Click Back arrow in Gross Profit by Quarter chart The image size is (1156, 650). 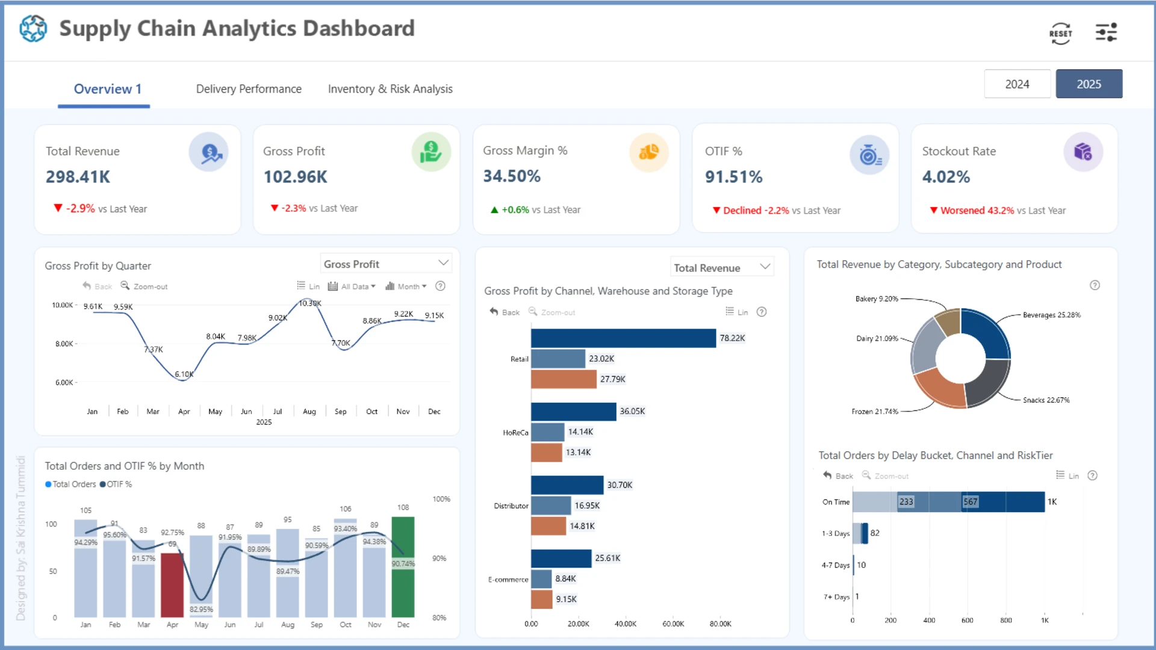coord(98,286)
